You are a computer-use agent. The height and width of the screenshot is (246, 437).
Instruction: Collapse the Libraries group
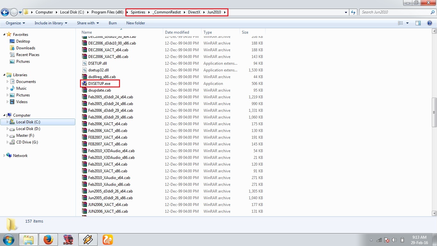(x=4, y=75)
